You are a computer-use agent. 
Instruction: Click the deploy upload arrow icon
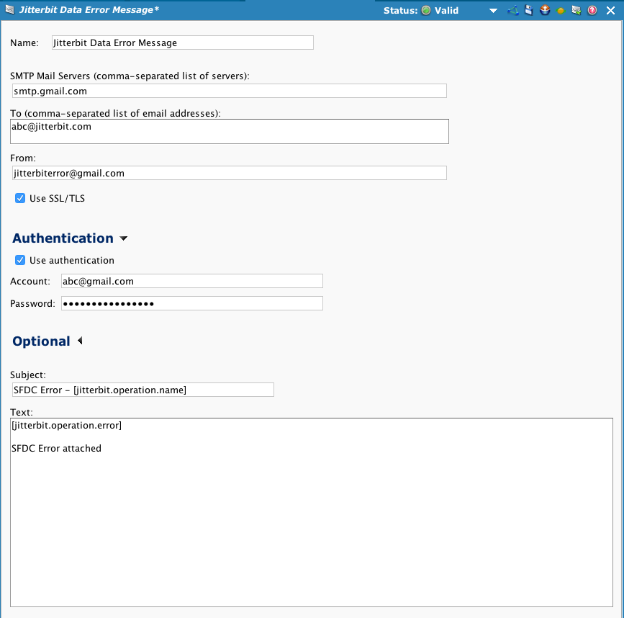(x=545, y=10)
